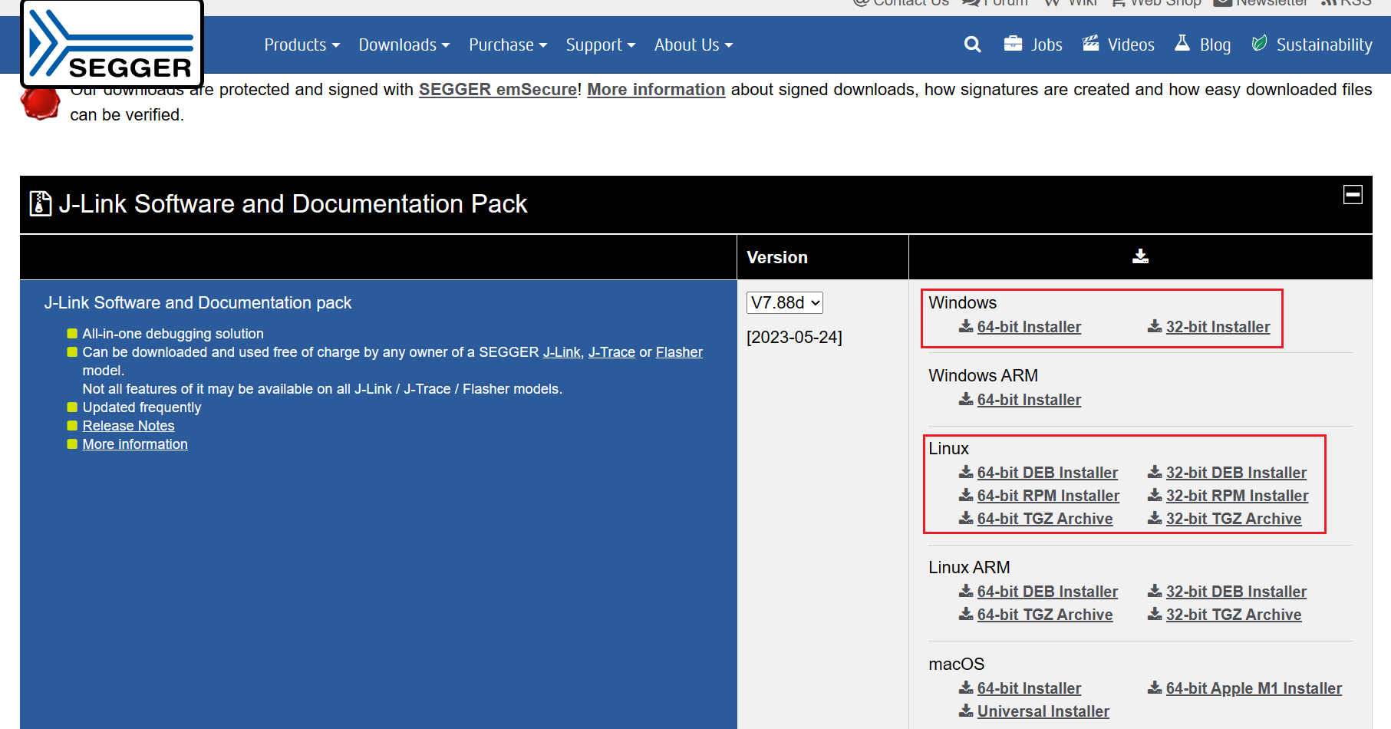The height and width of the screenshot is (729, 1391).
Task: Click the download icon for Linux ARM 64-bit TGZ Archive
Action: (966, 614)
